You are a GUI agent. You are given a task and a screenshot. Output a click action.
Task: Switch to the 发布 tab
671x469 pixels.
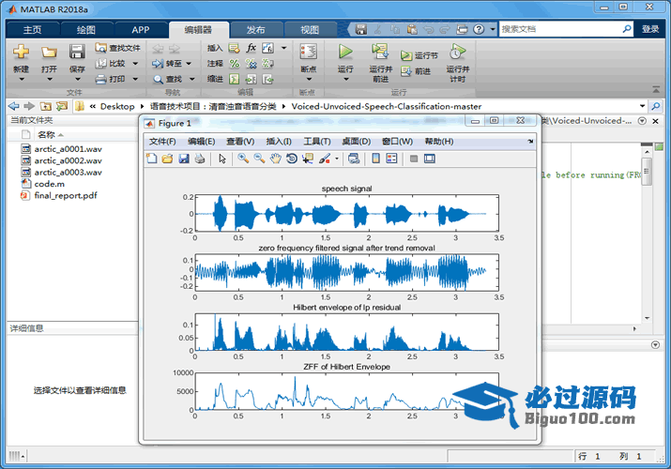tap(255, 30)
